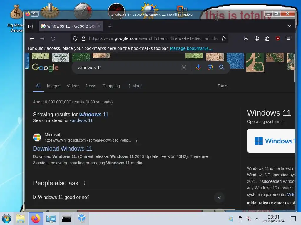Click the Google logo
The width and height of the screenshot is (301, 225).
point(45,68)
